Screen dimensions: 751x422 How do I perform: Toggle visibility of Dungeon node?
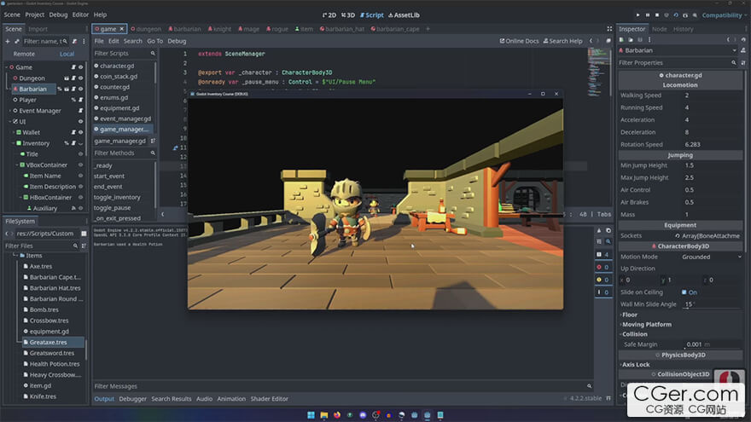[x=80, y=78]
